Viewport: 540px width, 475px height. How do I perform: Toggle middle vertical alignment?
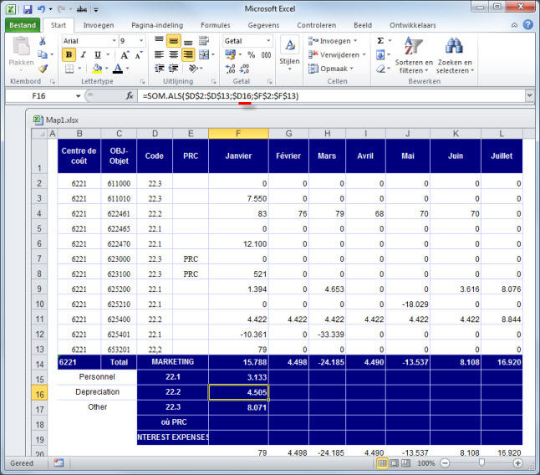(174, 41)
